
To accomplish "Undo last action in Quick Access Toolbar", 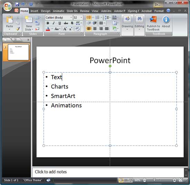I will tap(23, 5).
